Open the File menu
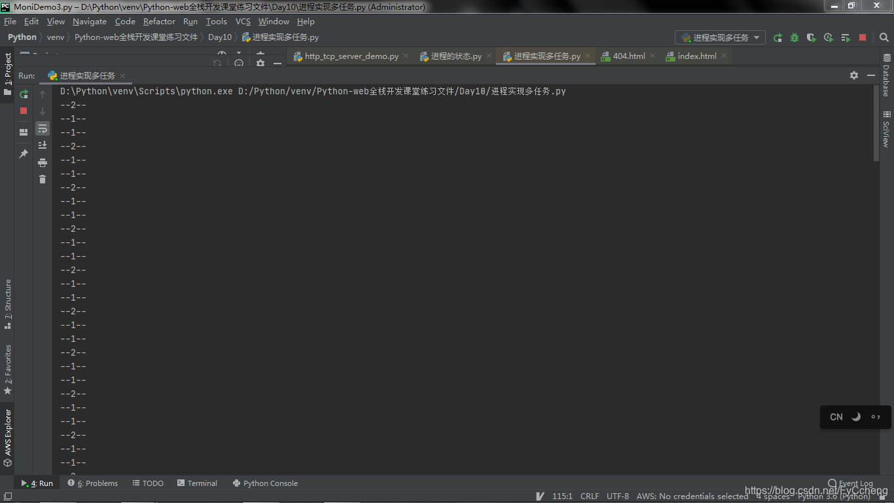 pos(10,22)
